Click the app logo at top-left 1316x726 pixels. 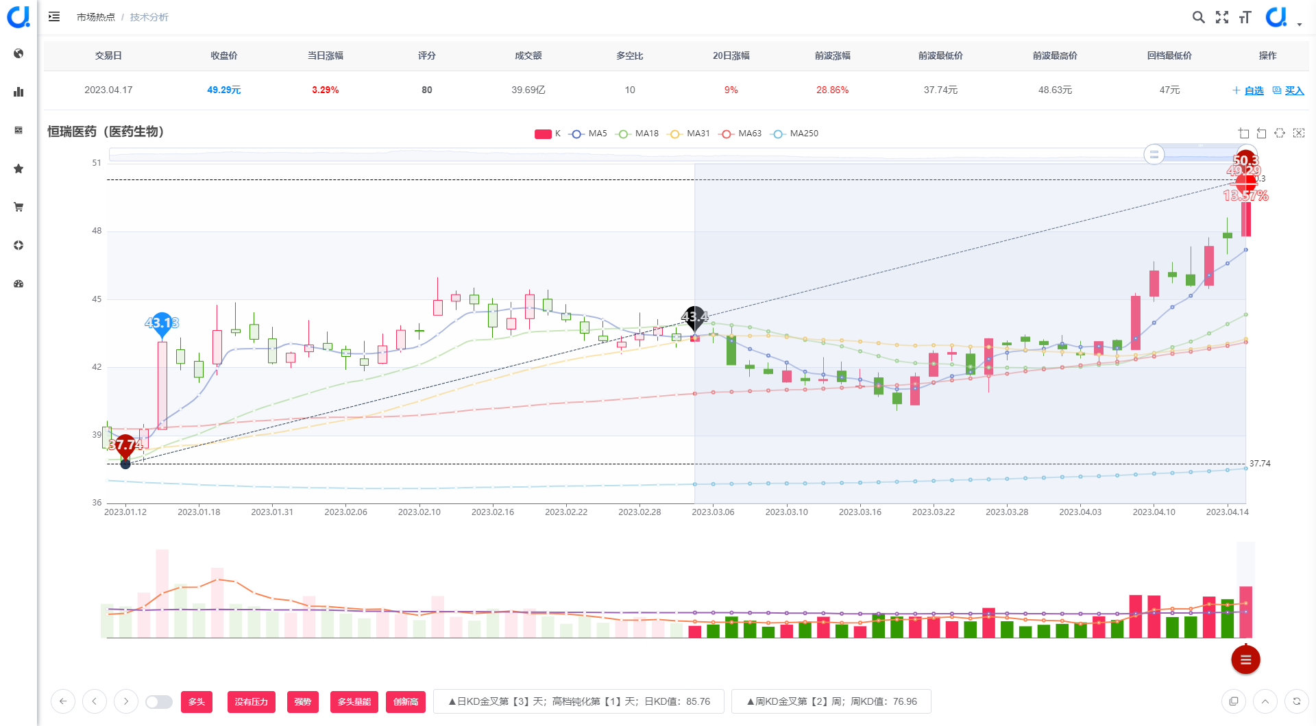pos(19,16)
